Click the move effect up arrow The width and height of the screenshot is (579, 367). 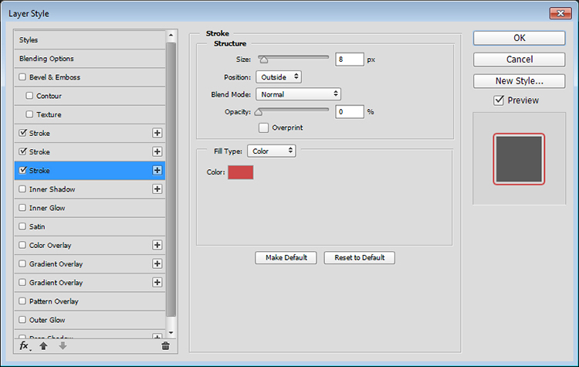(43, 346)
